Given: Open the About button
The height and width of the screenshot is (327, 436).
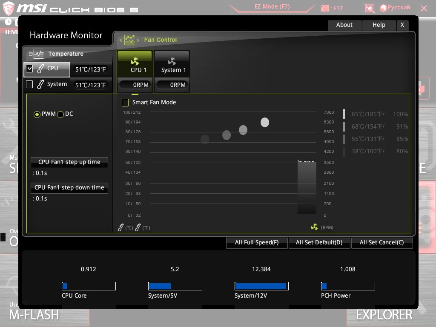Looking at the screenshot, I should 344,25.
